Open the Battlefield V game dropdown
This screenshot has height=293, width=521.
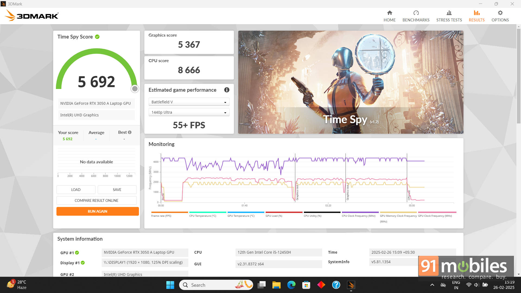pos(189,102)
